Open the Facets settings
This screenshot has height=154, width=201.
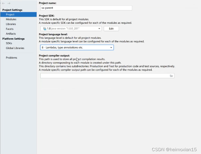point(10,29)
